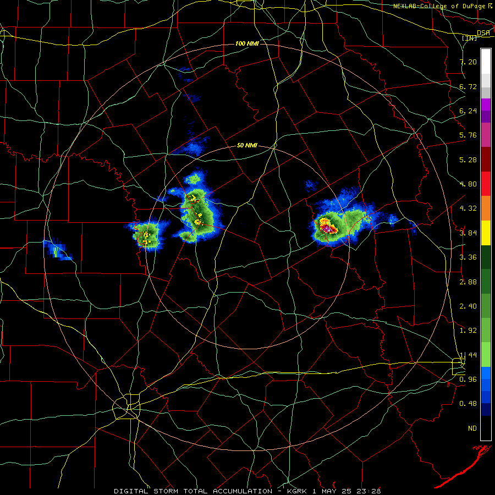Click the ND legend label
This screenshot has height=495, width=495.
[472, 428]
